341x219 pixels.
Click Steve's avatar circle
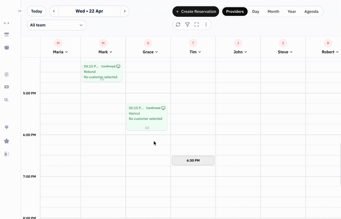coord(283,43)
